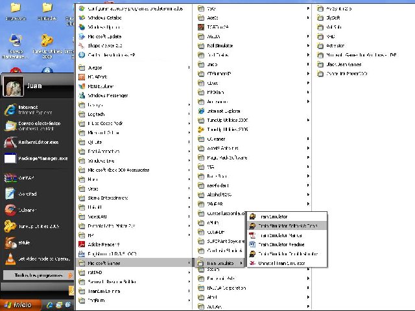Click the Juan user account picture
The width and height of the screenshot is (415, 311).
[x=14, y=86]
